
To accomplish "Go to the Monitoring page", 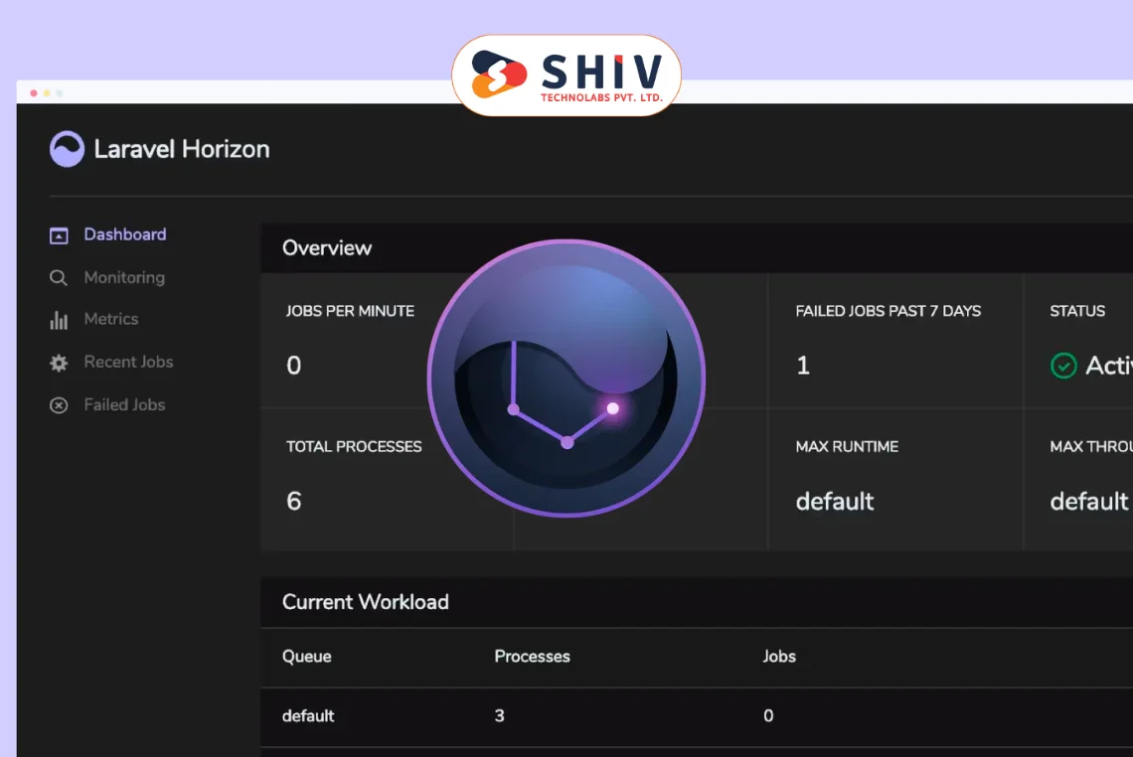I will tap(124, 277).
